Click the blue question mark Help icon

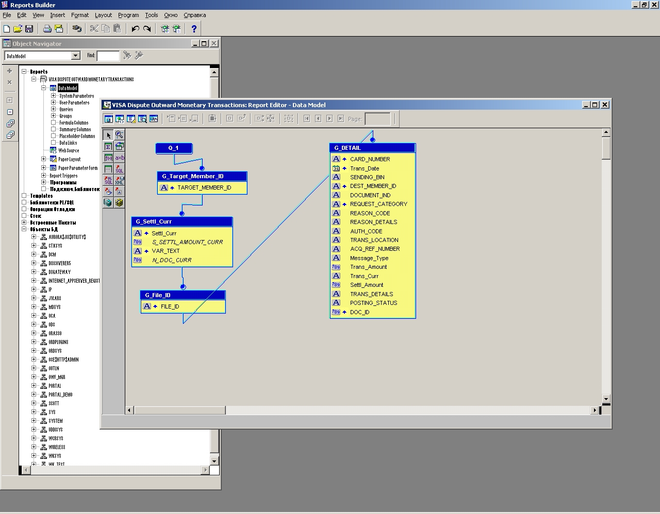tap(194, 29)
